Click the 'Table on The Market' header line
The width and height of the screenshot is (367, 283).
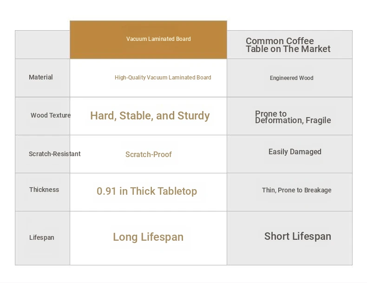point(288,49)
